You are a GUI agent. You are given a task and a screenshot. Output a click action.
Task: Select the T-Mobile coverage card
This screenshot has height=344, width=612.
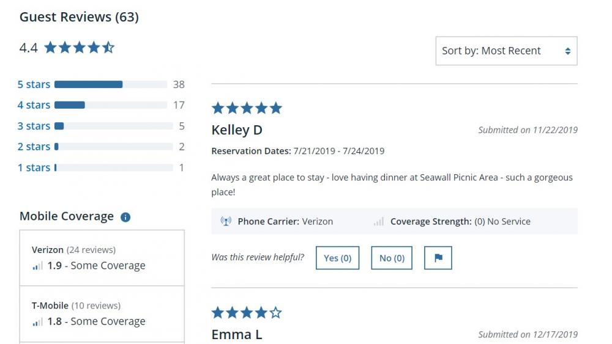pos(102,314)
